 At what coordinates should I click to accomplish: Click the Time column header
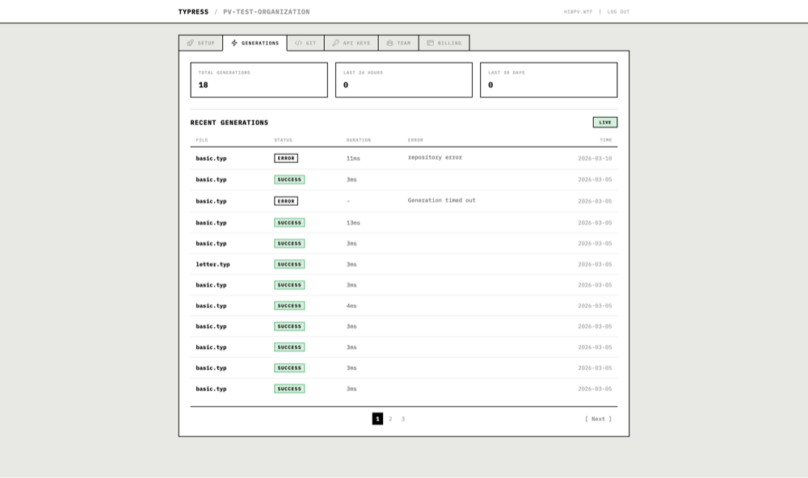(x=606, y=140)
